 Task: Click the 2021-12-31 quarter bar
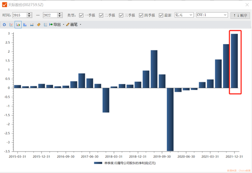point(234,61)
